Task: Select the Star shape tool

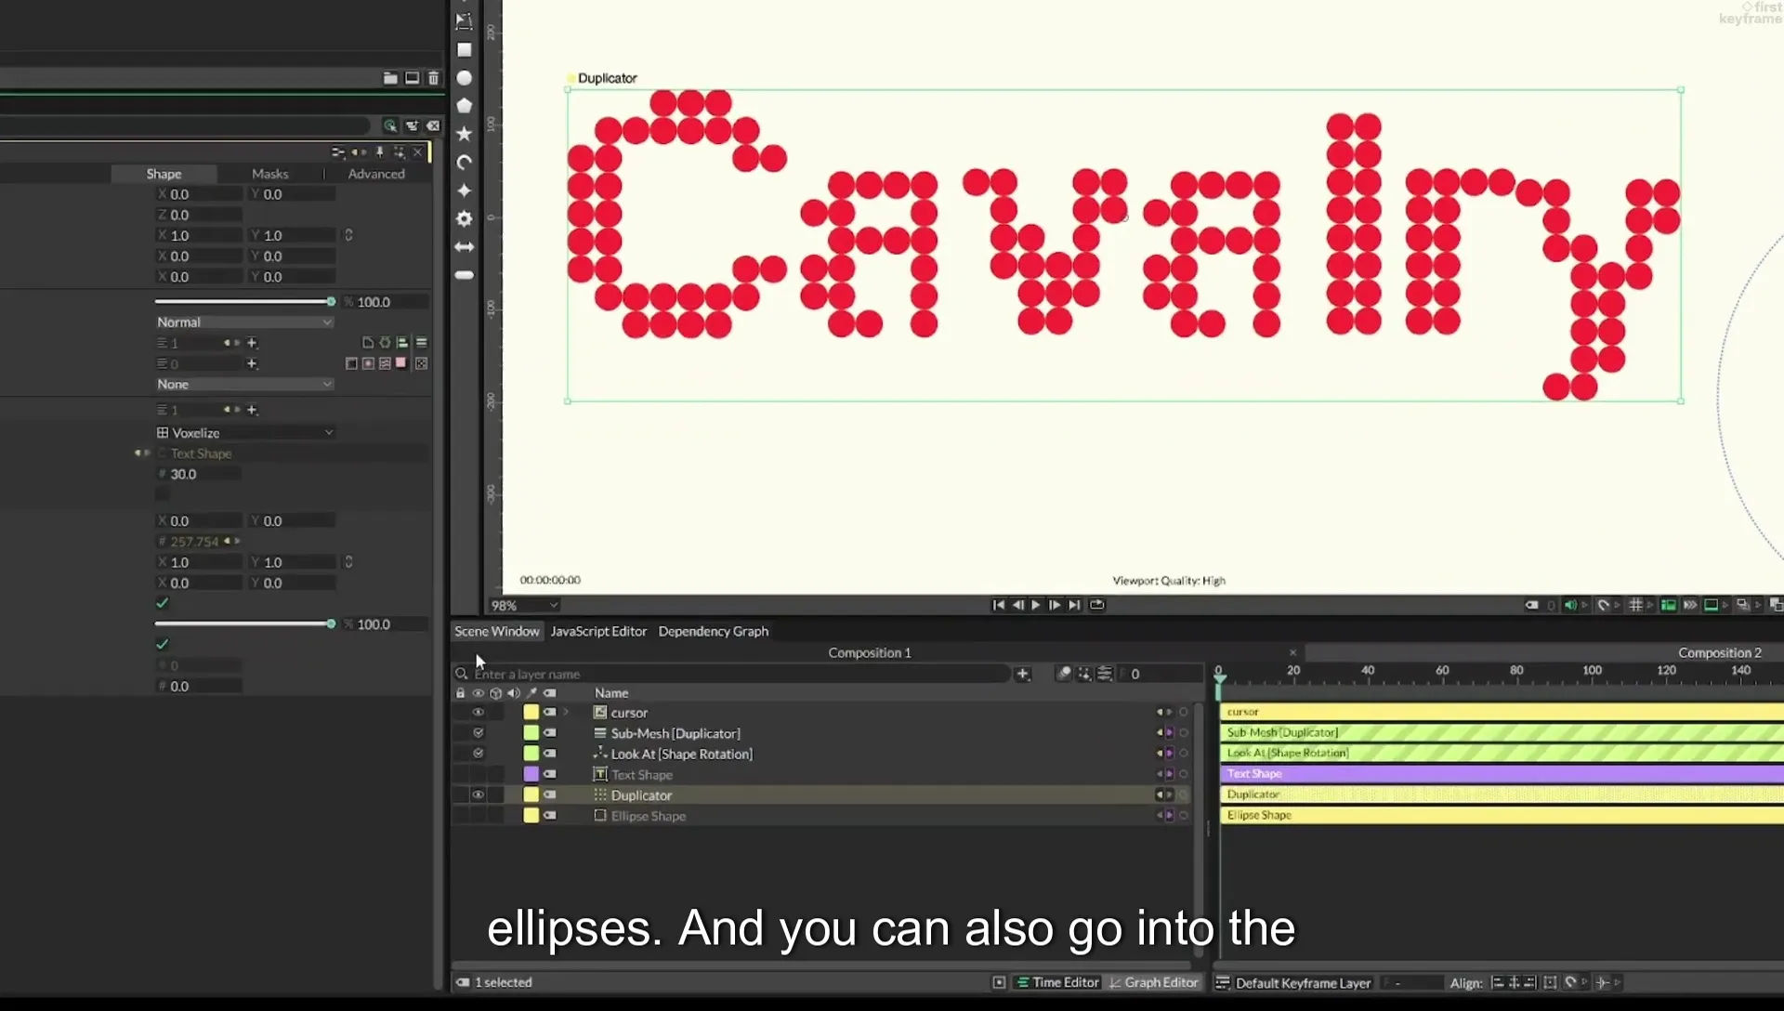Action: click(465, 134)
